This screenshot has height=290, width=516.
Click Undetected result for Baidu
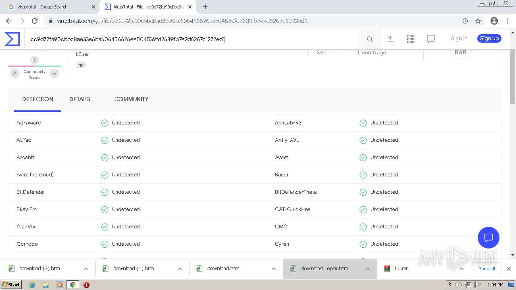coord(384,175)
